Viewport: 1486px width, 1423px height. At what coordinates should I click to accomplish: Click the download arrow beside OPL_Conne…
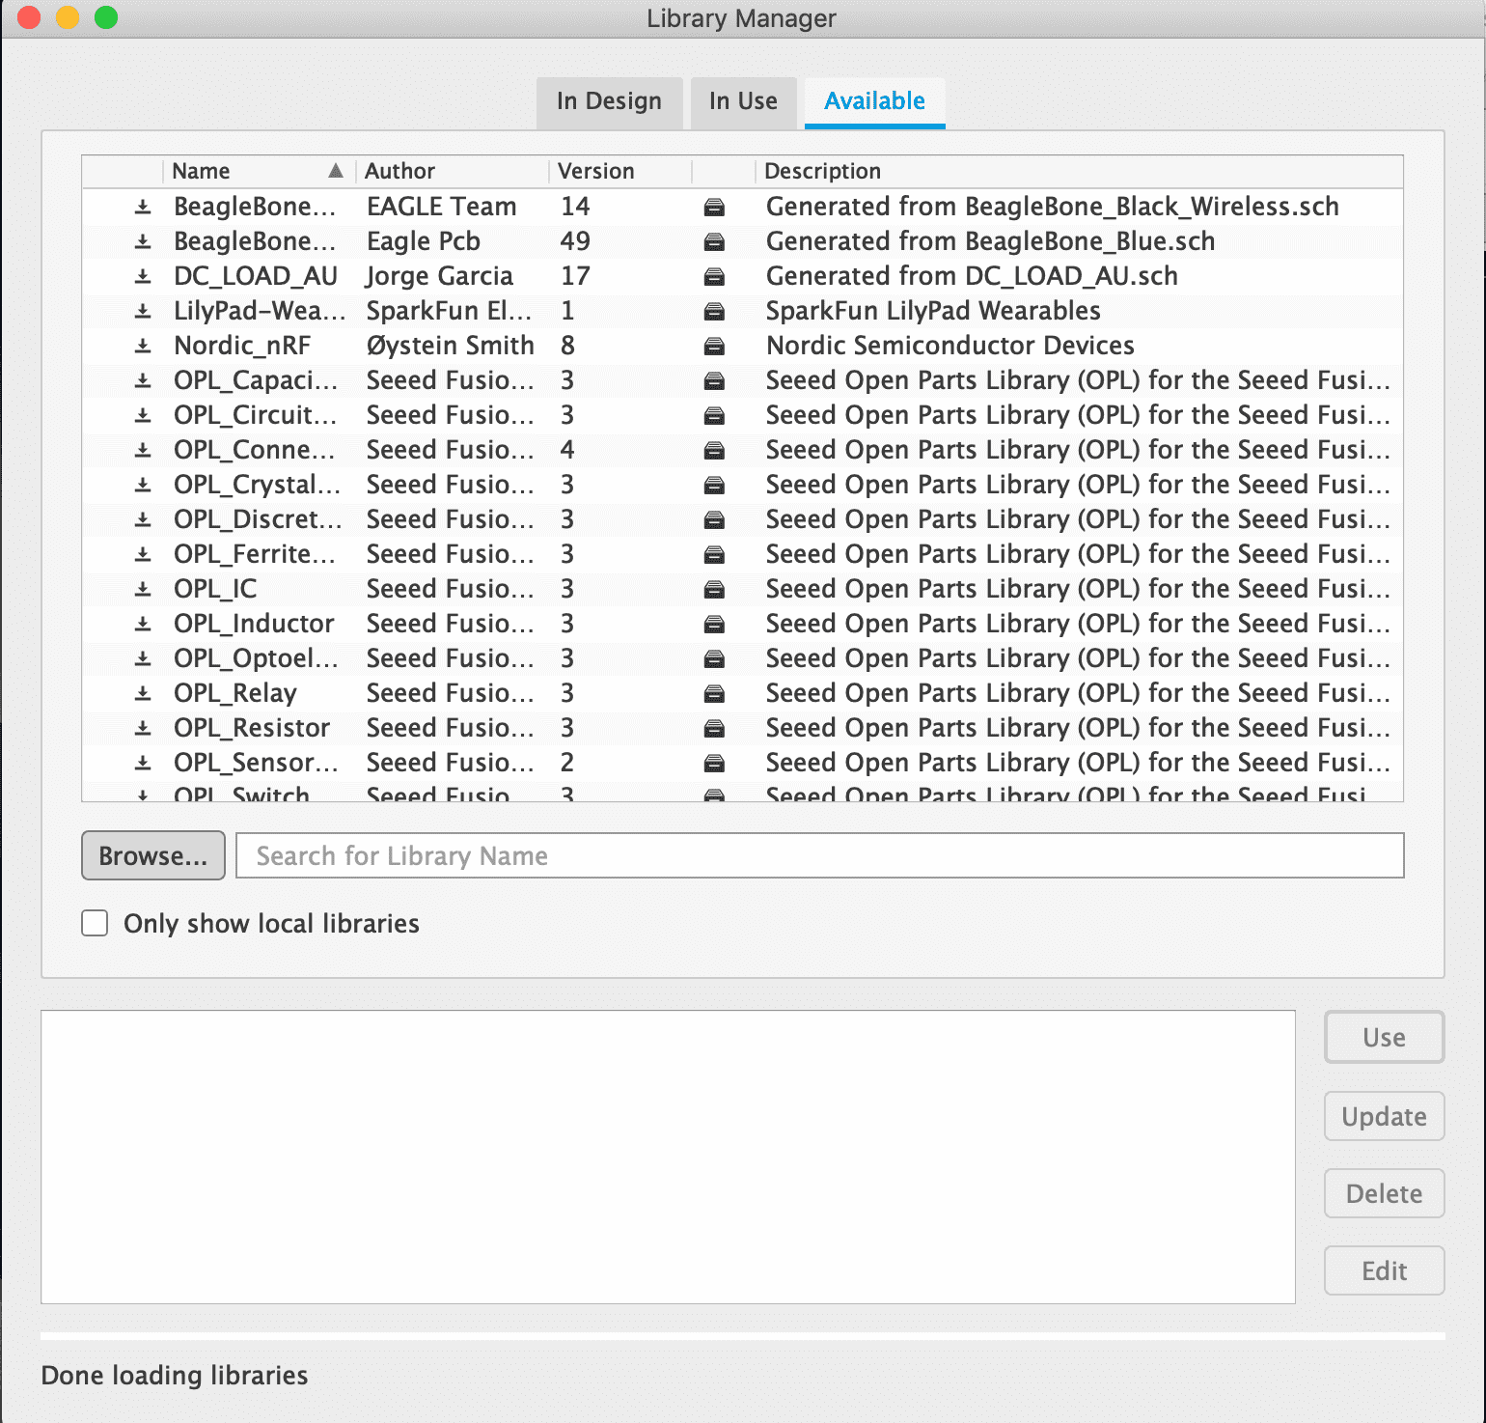pyautogui.click(x=143, y=450)
